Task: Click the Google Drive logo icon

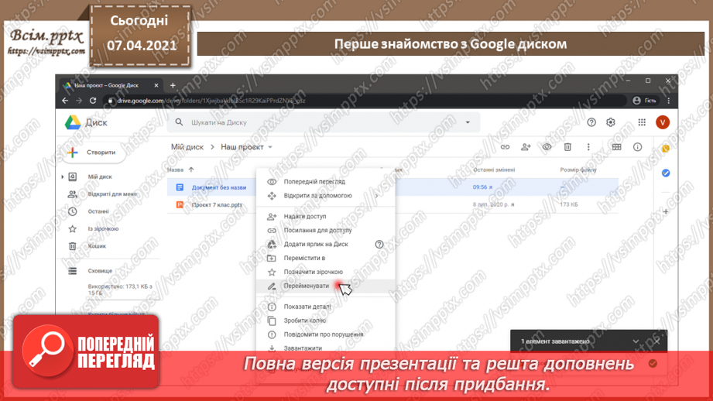Action: click(x=72, y=123)
